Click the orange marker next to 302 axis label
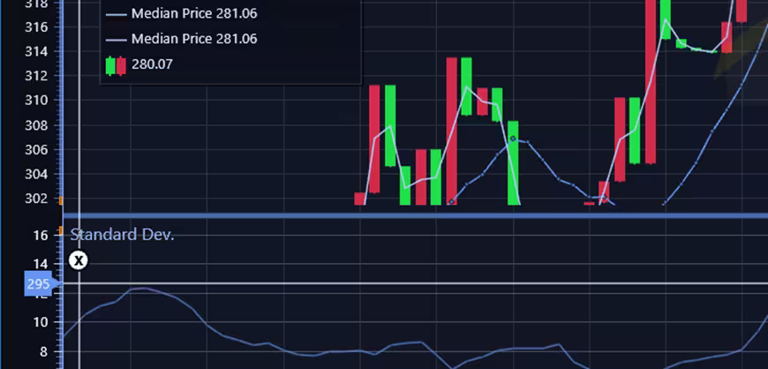Image resolution: width=768 pixels, height=369 pixels. [61, 200]
